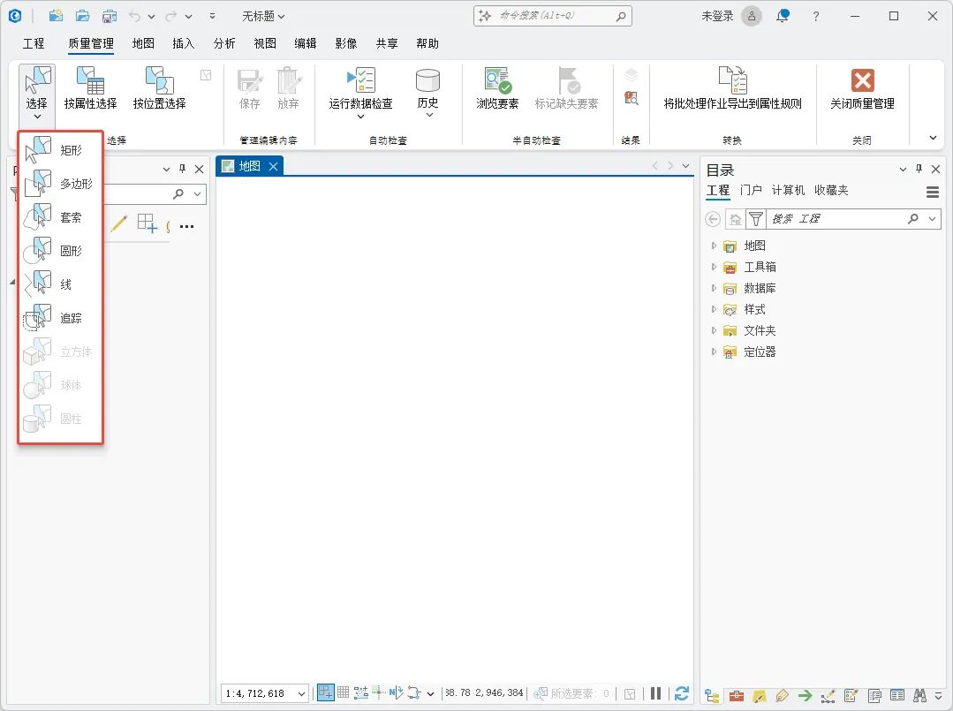The image size is (953, 711).
Task: Click the pencil editing icon in contents pane
Action: click(x=119, y=223)
